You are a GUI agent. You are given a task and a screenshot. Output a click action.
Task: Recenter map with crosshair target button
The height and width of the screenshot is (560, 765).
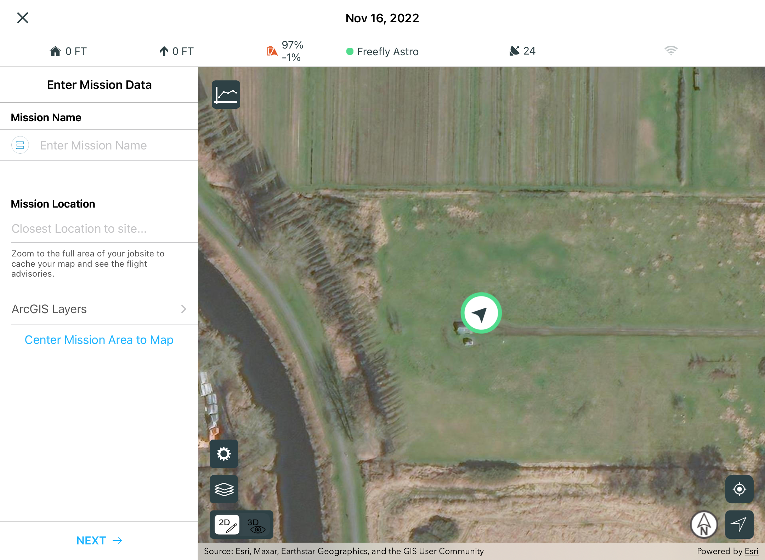[x=739, y=489]
